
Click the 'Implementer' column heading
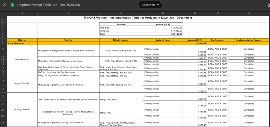(x=218, y=40)
